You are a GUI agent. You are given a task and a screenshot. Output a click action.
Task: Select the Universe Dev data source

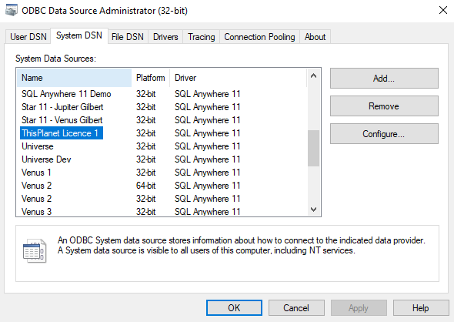[x=46, y=159]
